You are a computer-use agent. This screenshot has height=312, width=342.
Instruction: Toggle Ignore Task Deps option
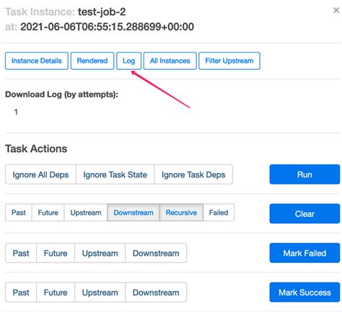pos(193,174)
